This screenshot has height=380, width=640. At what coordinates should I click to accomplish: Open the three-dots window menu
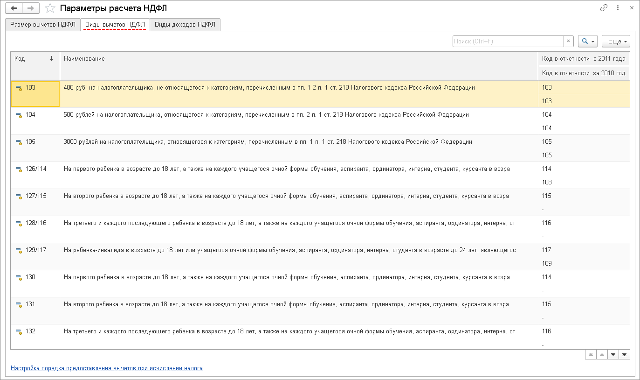coord(618,8)
